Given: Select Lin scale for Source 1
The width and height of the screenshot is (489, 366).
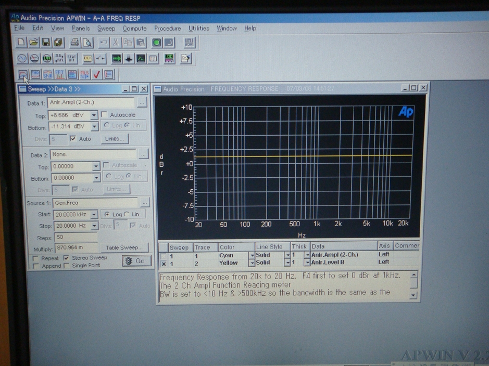Looking at the screenshot, I should [x=127, y=214].
